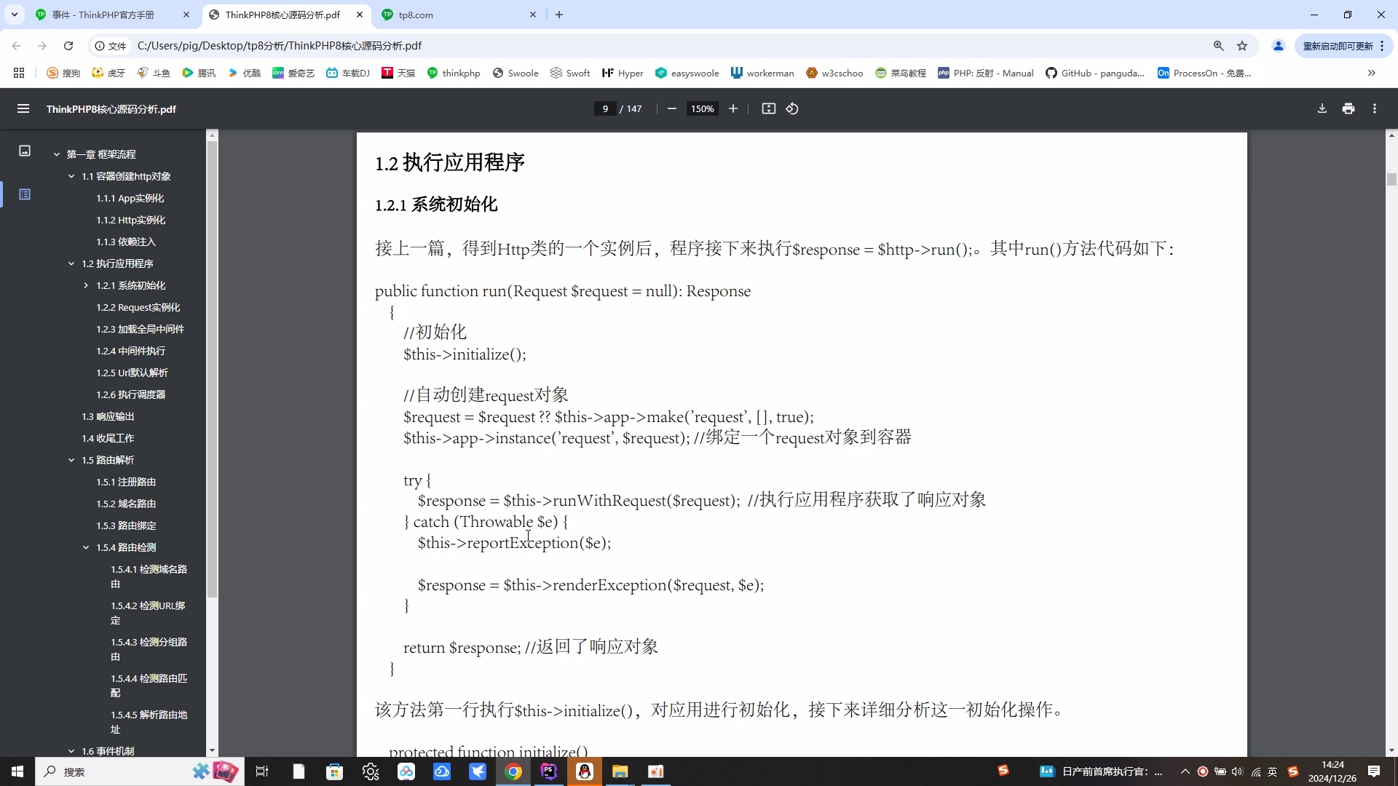Collapse the 第一章 框架流程 chapter

[57, 154]
